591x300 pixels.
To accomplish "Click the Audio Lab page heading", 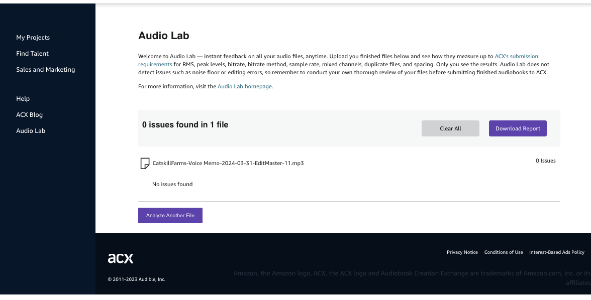I will pyautogui.click(x=164, y=36).
